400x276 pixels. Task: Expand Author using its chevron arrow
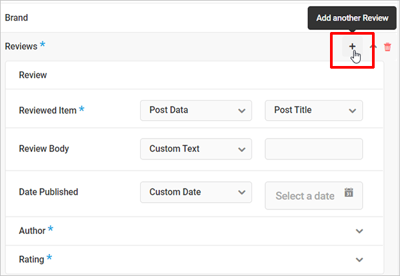tap(360, 231)
